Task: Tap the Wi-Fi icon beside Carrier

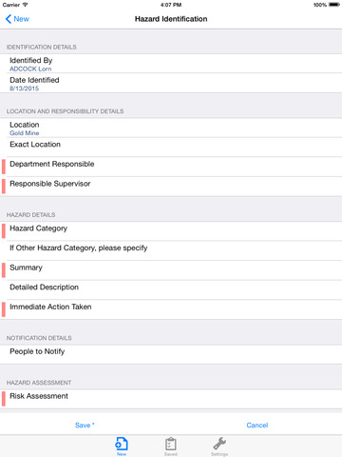Action: (25, 5)
